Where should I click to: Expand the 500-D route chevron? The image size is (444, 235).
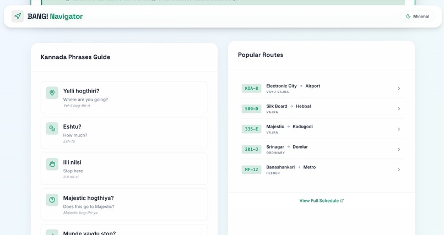[399, 109]
